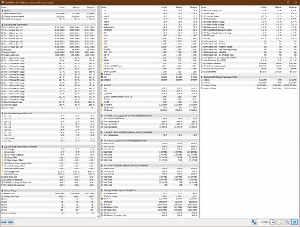Click the Minimum column header in middle pane
Image resolution: width=300 pixels, height=227 pixels.
179,8
